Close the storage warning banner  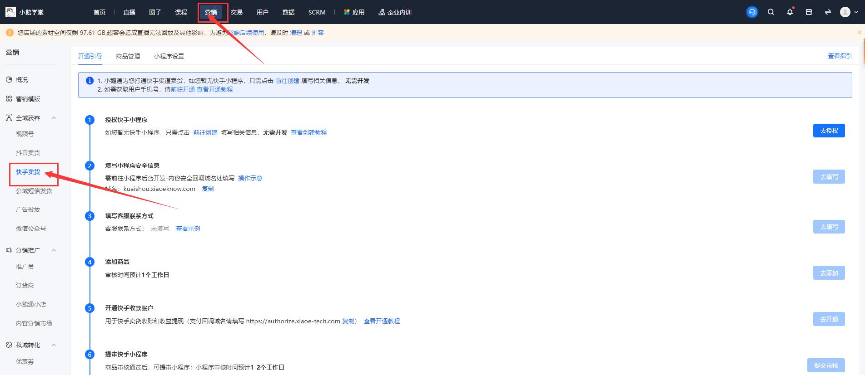click(x=859, y=33)
